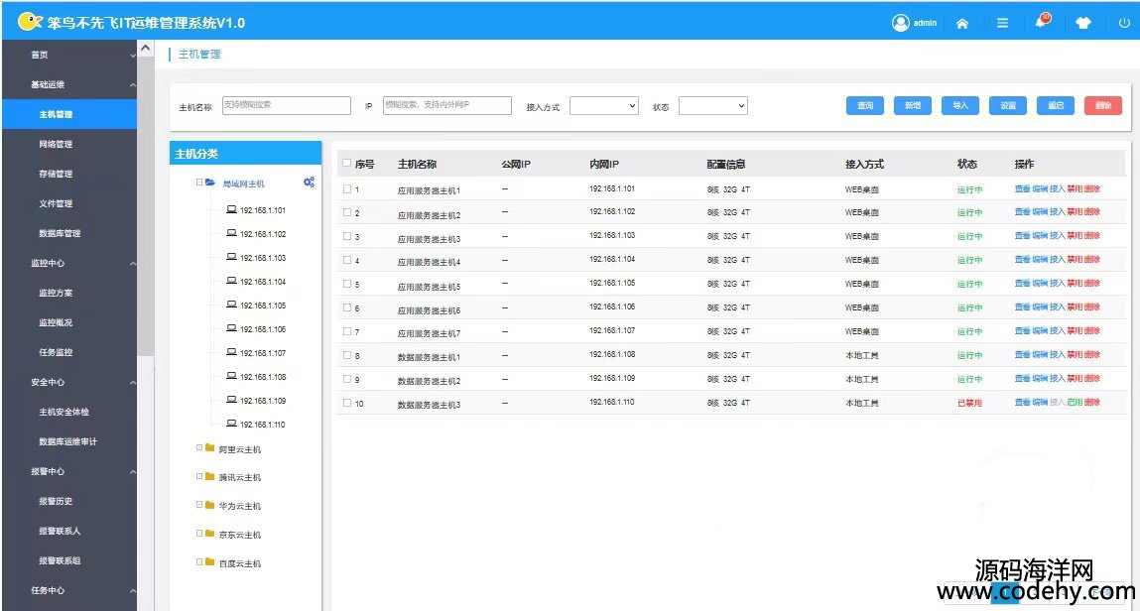Expand the 腾讯云主机 tree node toggle
1140x611 pixels.
pyautogui.click(x=199, y=476)
